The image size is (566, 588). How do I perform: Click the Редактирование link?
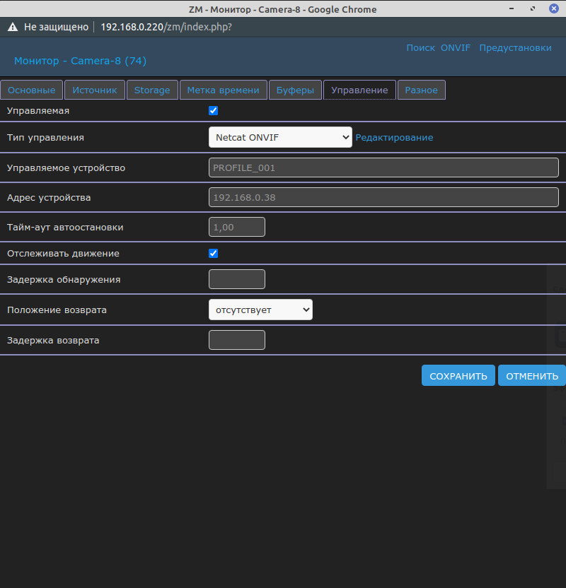point(394,138)
